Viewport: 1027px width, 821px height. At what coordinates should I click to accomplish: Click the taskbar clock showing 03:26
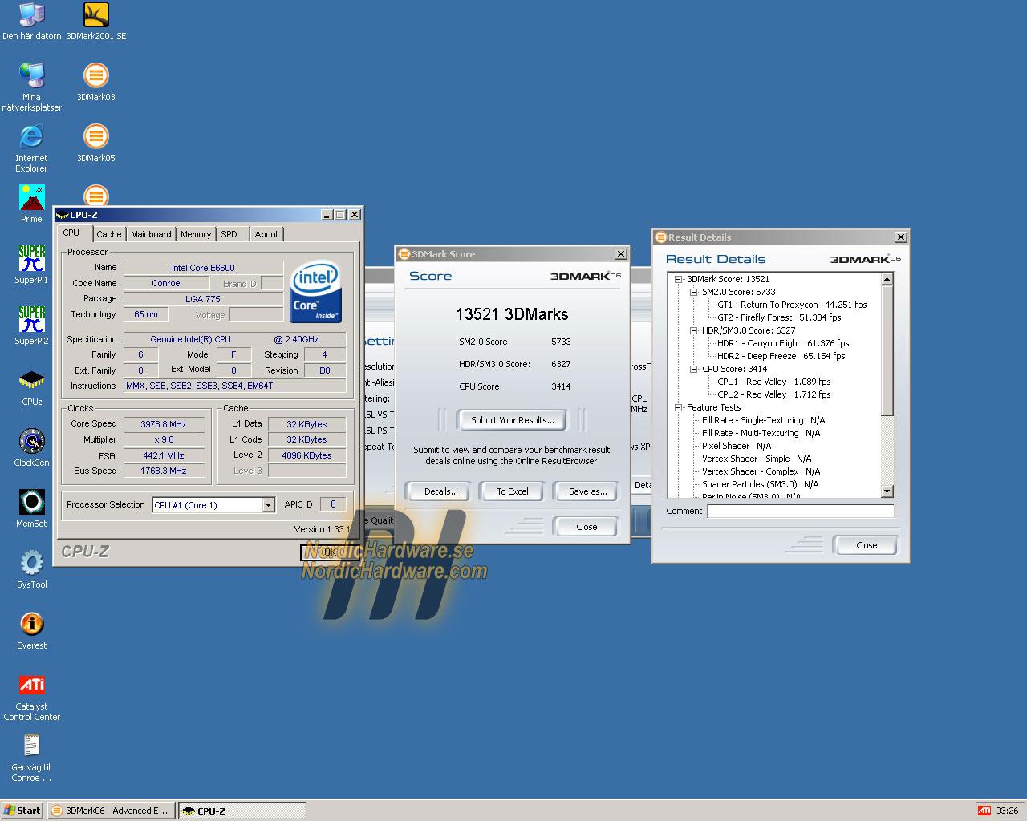coord(1007,811)
